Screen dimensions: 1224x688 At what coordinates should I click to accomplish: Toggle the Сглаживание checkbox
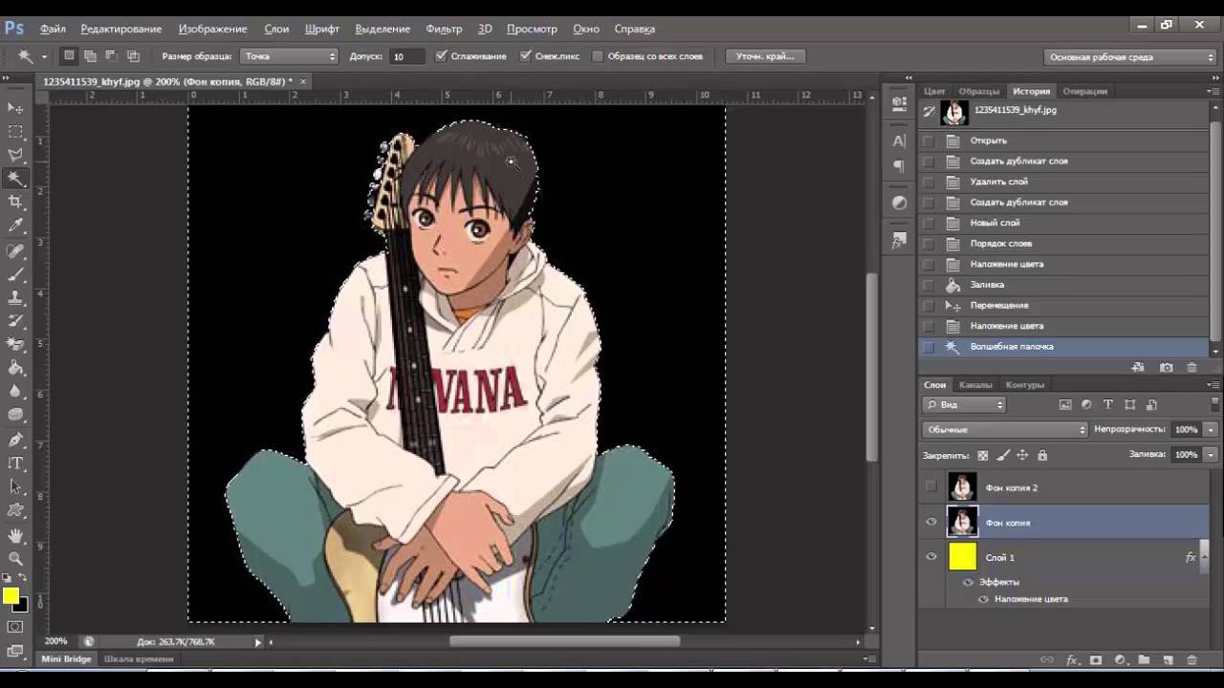pos(441,56)
